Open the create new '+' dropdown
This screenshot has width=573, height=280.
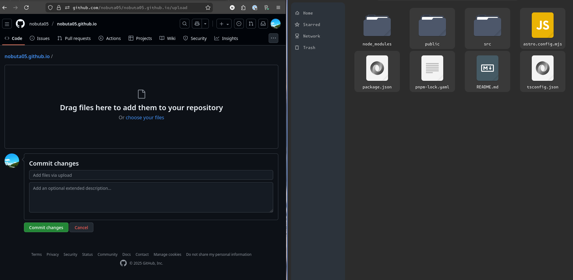click(224, 24)
